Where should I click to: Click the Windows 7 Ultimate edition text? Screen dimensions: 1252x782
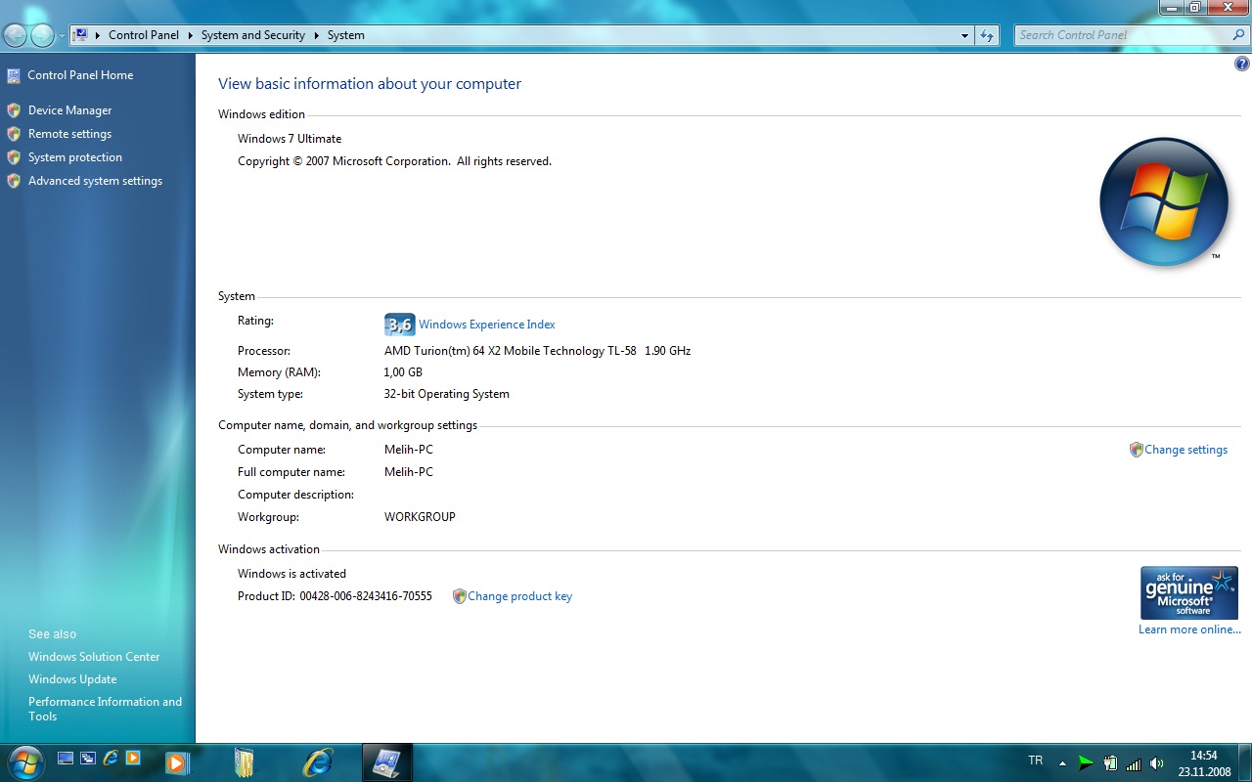pos(290,139)
